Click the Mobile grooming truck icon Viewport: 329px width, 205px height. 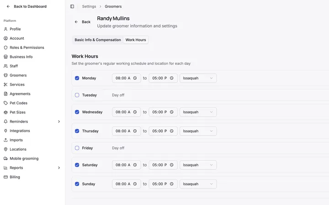(x=5, y=159)
